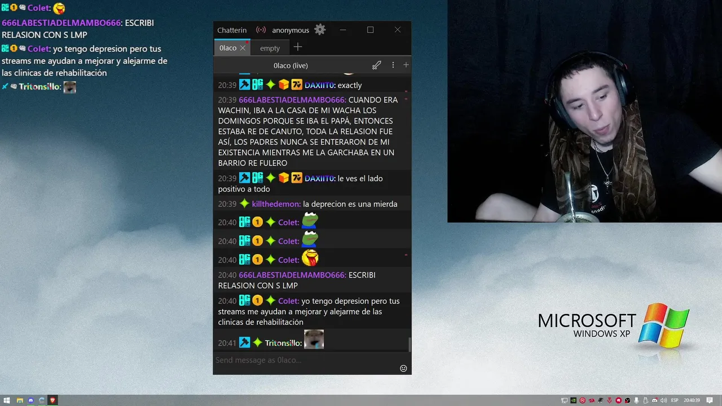Click the microphone tray icon
Screen dimensions: 722x406
tap(636, 400)
